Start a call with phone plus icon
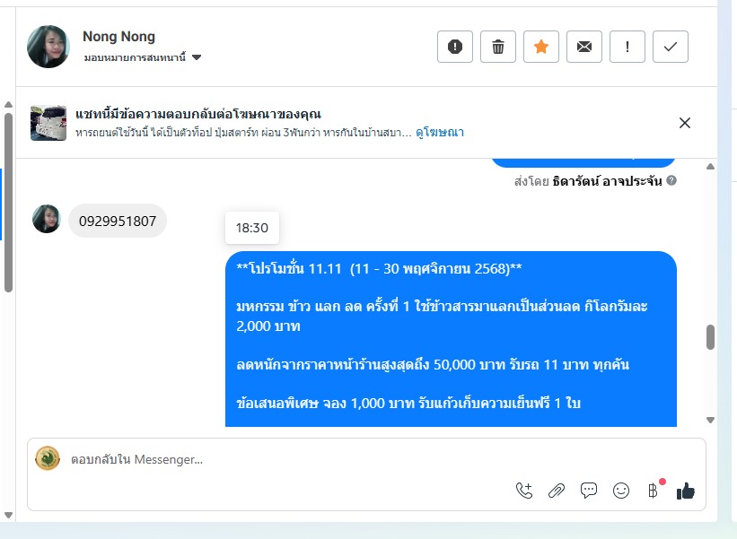The image size is (737, 539). (524, 491)
